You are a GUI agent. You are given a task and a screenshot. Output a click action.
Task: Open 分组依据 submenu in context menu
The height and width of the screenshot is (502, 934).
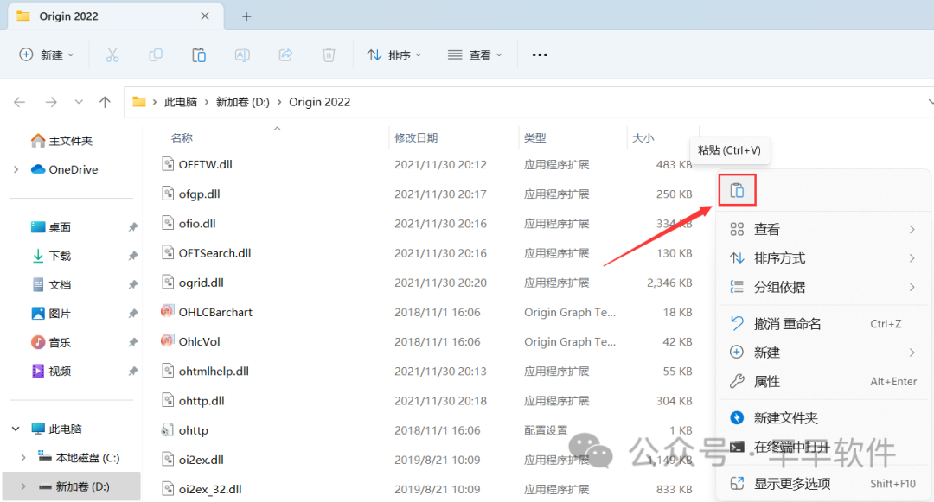779,287
